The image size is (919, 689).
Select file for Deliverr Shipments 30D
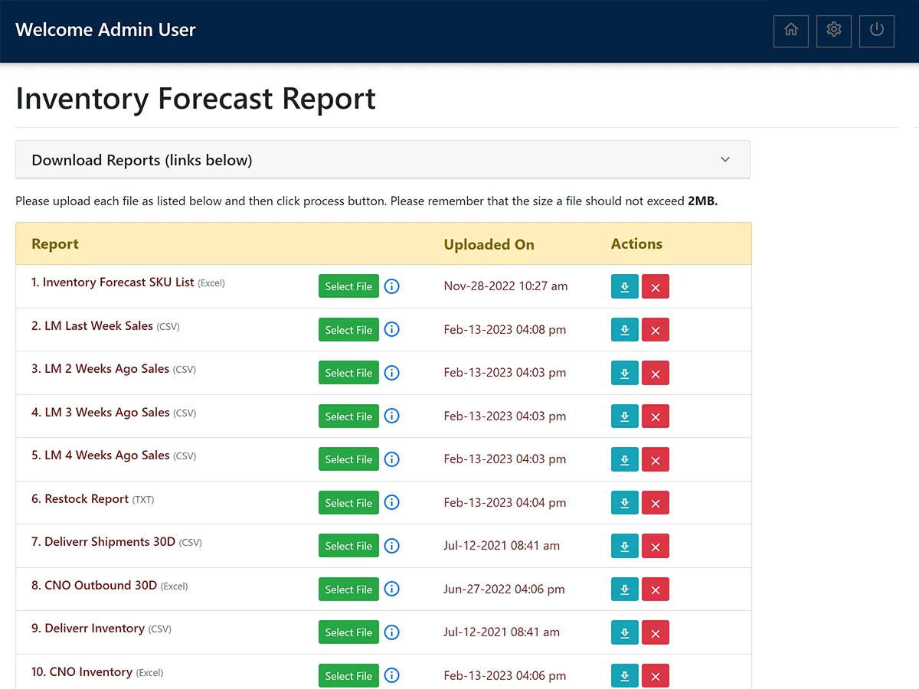point(348,546)
